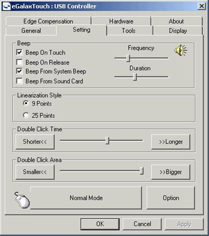This screenshot has width=209, height=236.
Task: Click the Duration slider thumb
Action: (x=135, y=77)
